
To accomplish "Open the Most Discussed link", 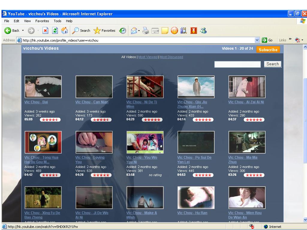I will 171,57.
